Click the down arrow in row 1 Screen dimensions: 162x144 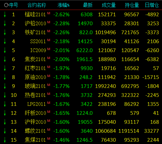tap(5, 15)
